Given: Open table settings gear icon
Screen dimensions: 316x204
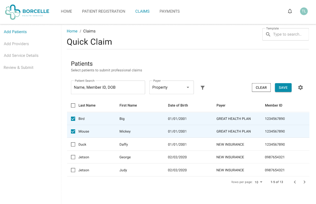Looking at the screenshot, I should tap(300, 88).
